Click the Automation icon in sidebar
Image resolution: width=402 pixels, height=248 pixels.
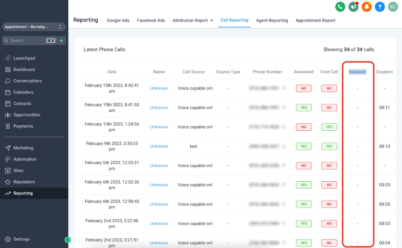pyautogui.click(x=8, y=159)
